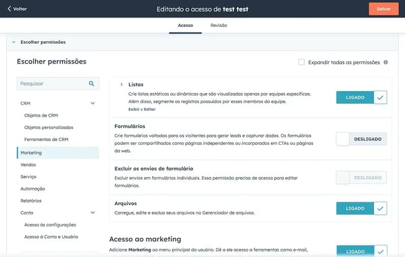
Task: Click the checkmark on the Listas toggle
Action: [x=380, y=98]
